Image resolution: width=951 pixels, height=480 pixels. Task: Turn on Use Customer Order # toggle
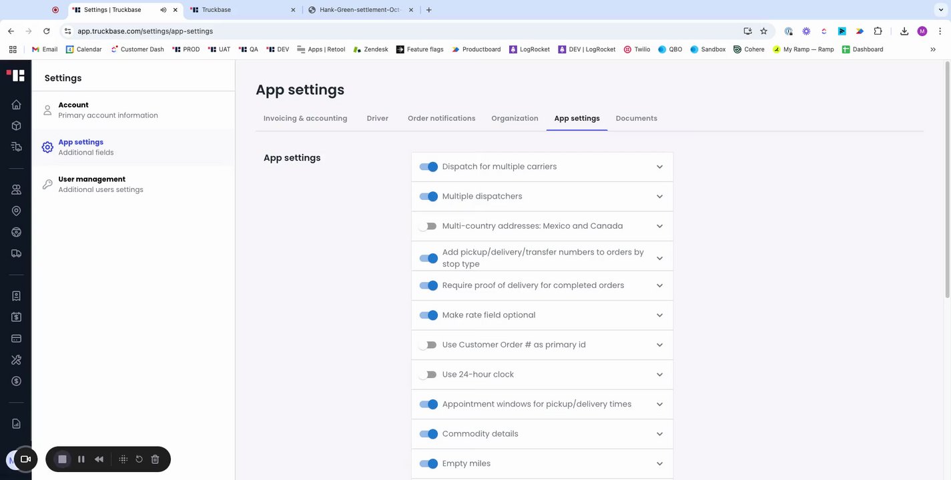(x=428, y=345)
